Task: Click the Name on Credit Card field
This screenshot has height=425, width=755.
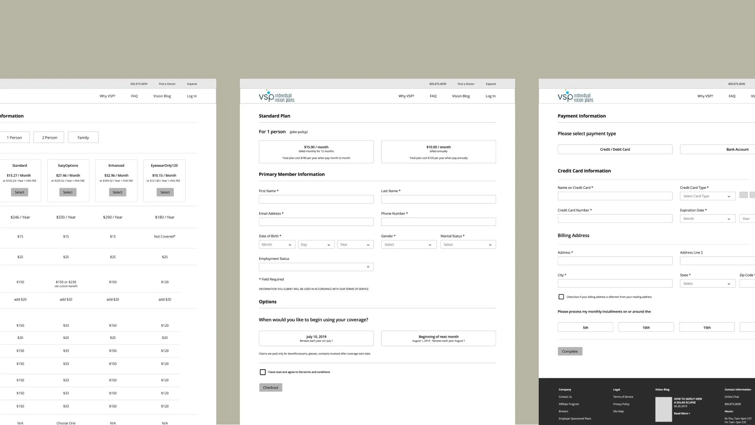Action: coord(615,196)
